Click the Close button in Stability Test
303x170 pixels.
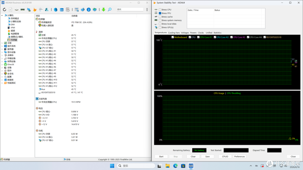[x=293, y=157]
